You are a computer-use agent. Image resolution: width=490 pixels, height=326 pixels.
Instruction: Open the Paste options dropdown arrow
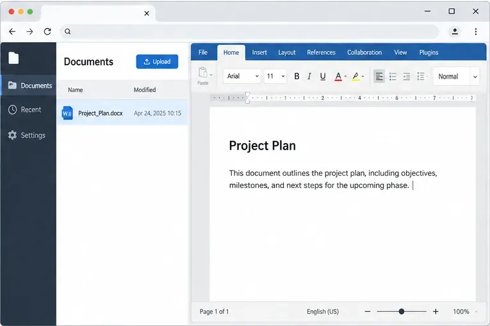211,75
